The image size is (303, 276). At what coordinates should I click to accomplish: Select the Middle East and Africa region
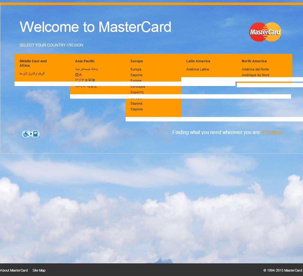(x=33, y=63)
